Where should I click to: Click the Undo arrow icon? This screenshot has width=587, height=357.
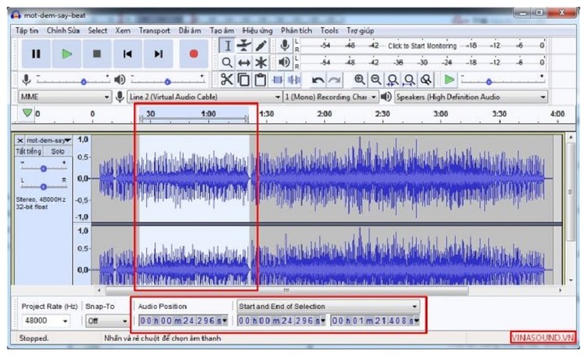[x=317, y=79]
